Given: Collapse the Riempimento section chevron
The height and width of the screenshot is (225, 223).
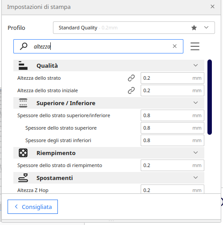Looking at the screenshot, I should point(195,153).
